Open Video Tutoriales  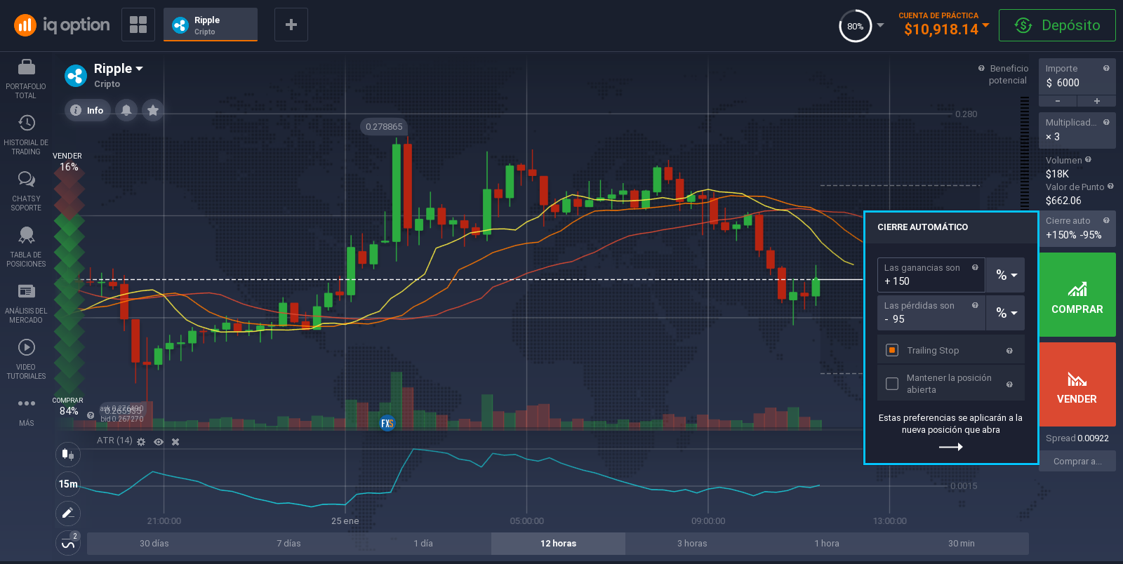point(26,360)
